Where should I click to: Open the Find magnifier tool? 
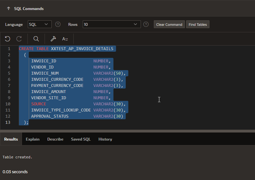36,39
